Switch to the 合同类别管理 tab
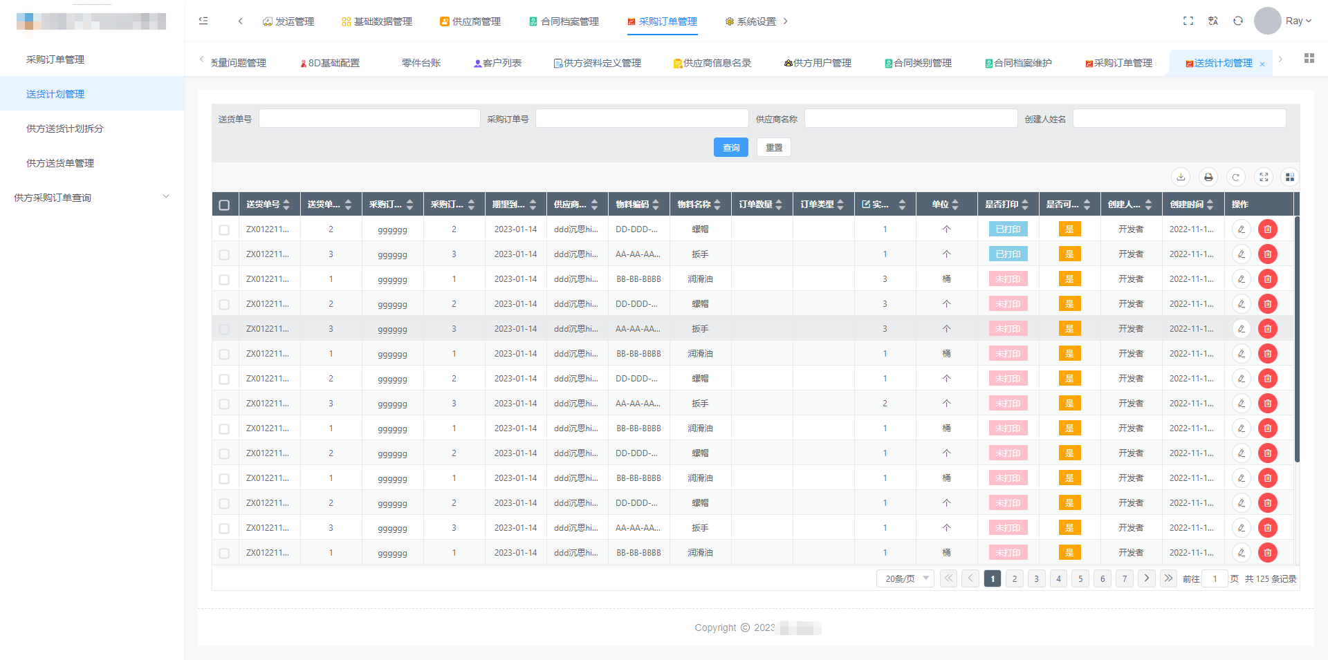Screen dimensions: 1328x660 tap(919, 63)
